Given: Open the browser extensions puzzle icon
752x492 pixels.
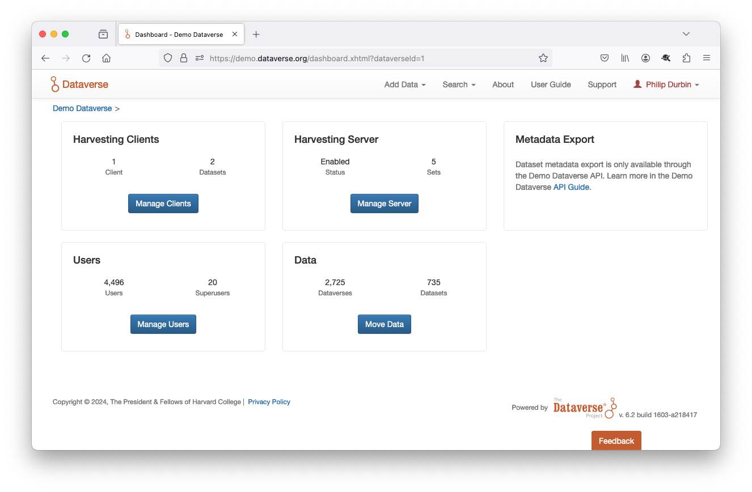Looking at the screenshot, I should [686, 58].
